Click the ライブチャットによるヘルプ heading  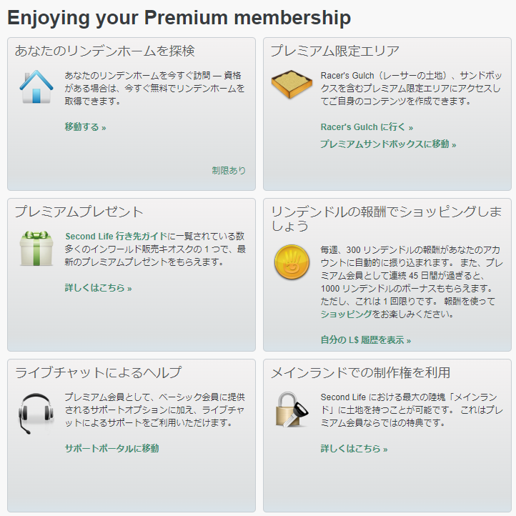(99, 372)
